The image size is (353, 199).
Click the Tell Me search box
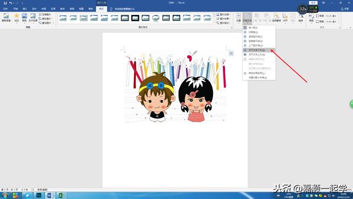(x=122, y=9)
